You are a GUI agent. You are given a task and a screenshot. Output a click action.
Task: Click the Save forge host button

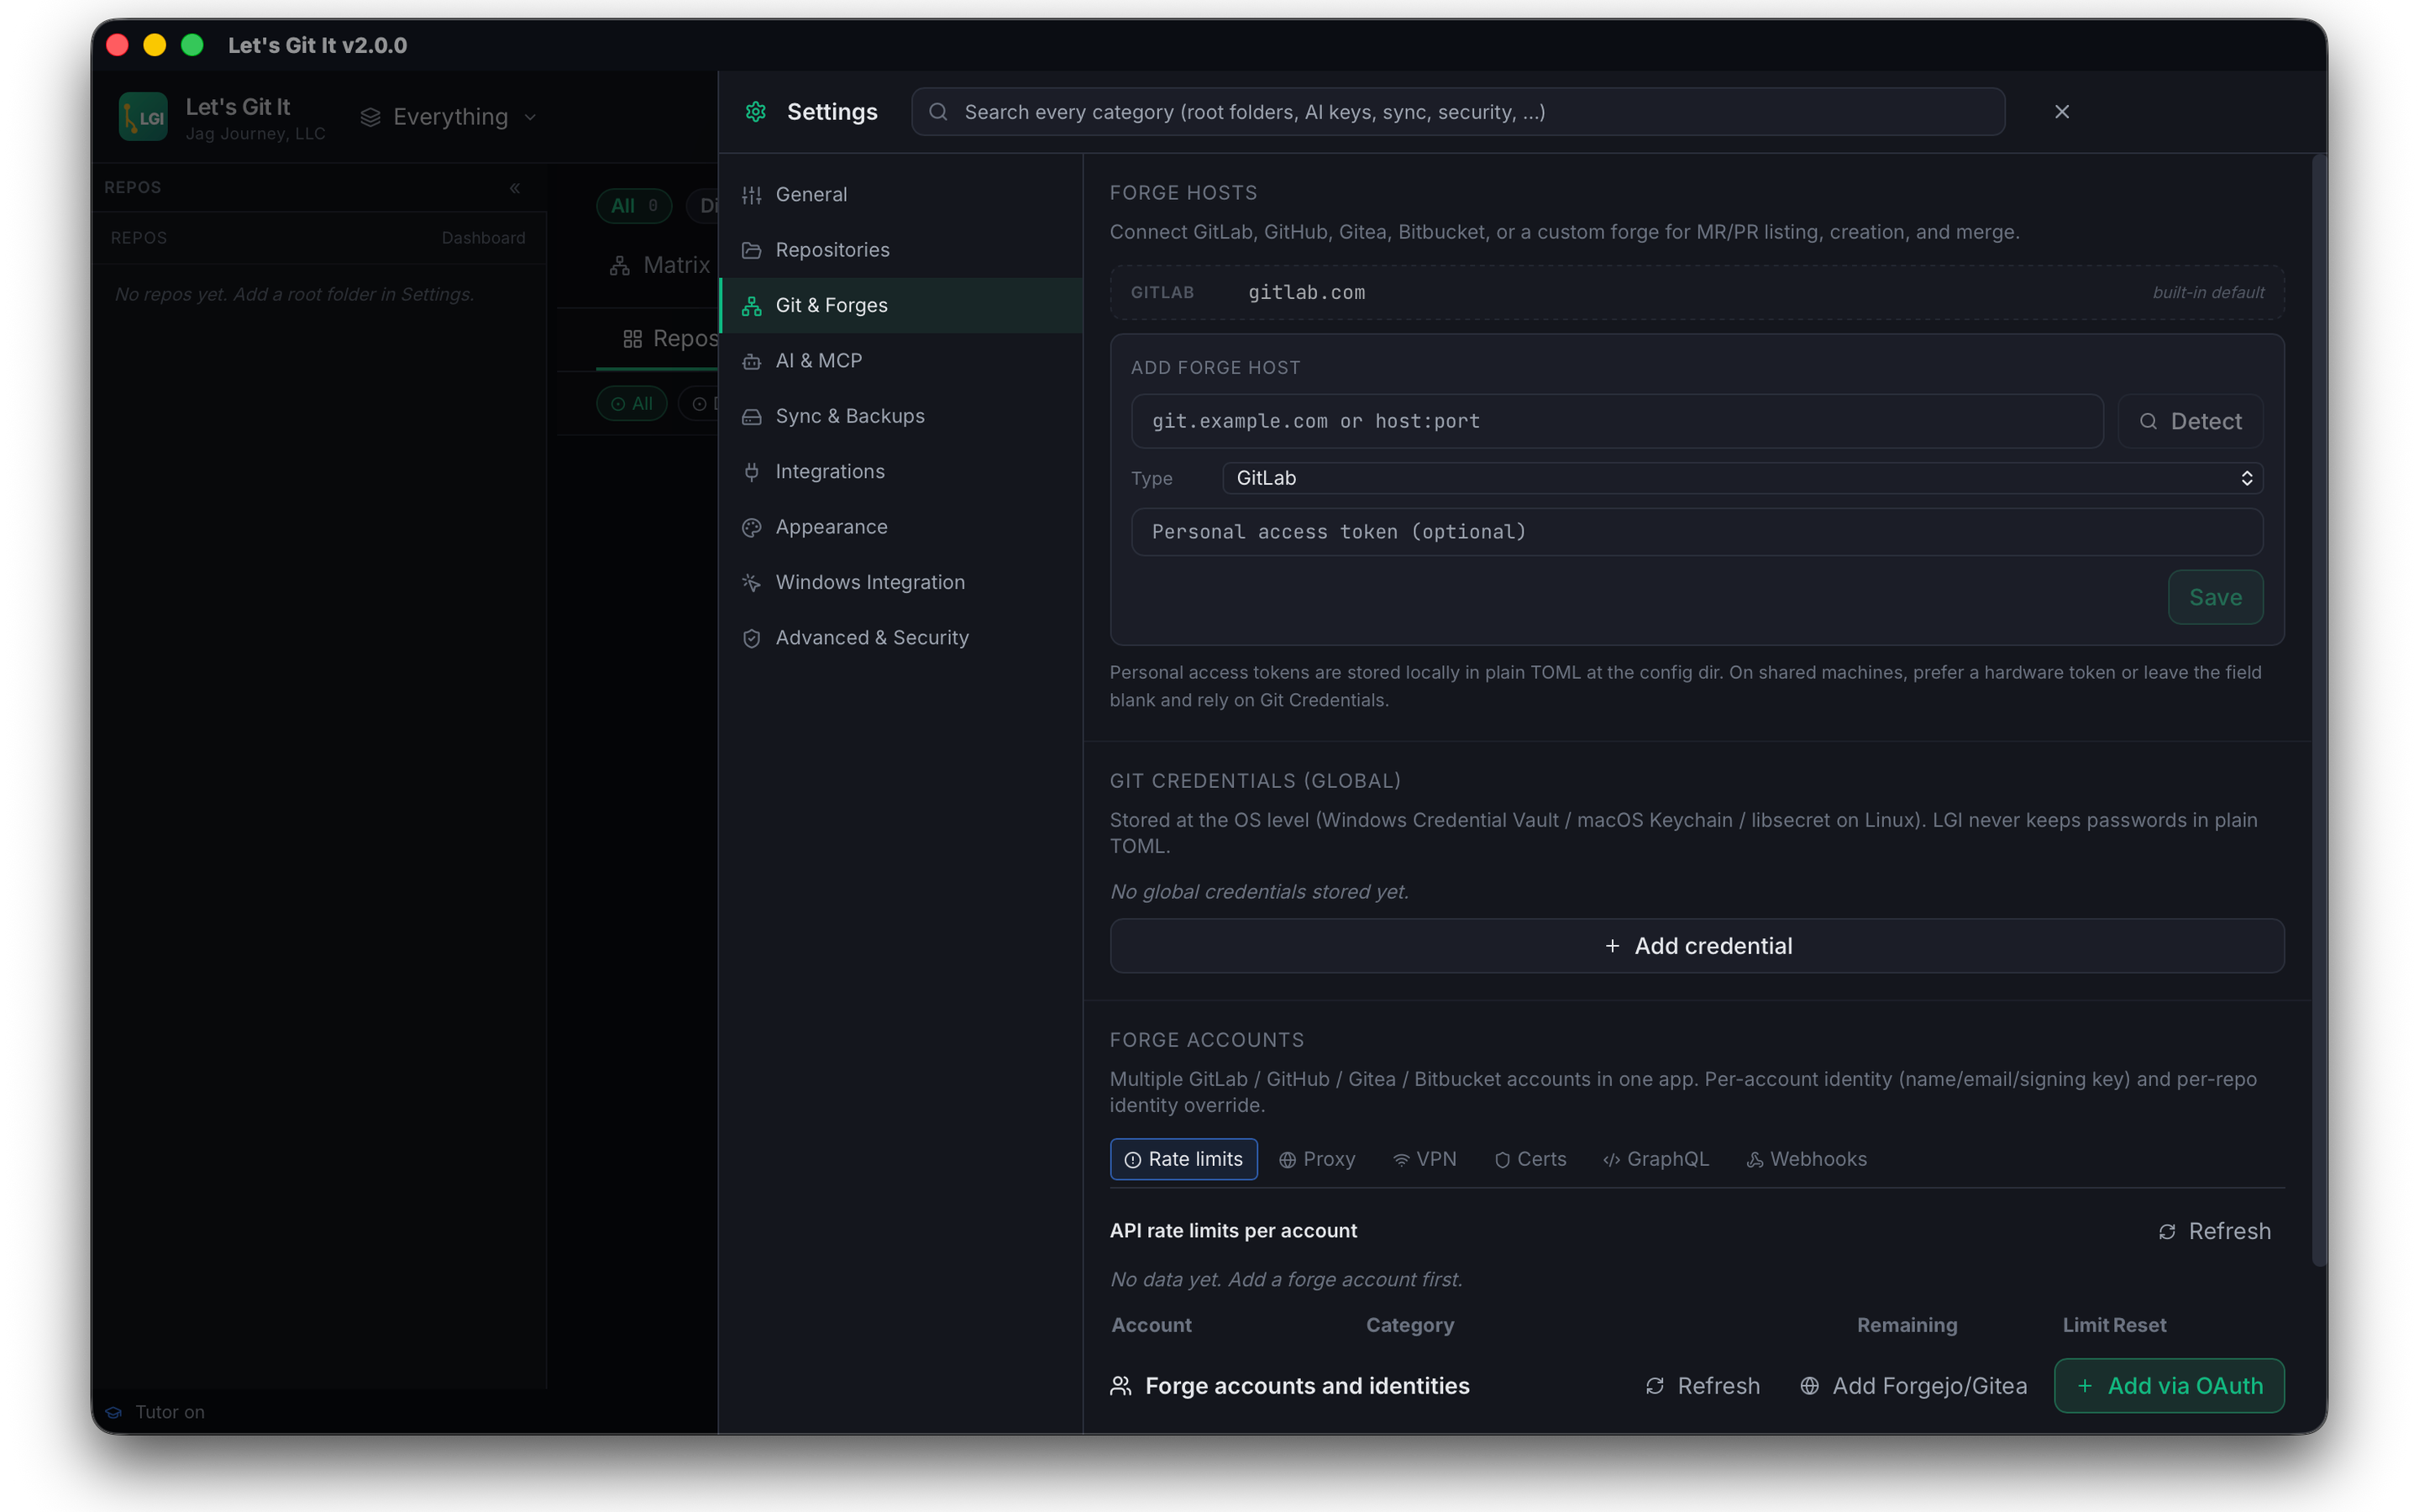[x=2215, y=597]
